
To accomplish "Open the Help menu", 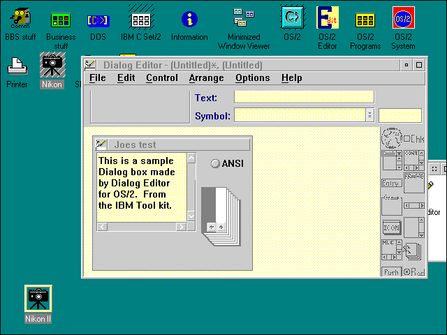I will (292, 77).
